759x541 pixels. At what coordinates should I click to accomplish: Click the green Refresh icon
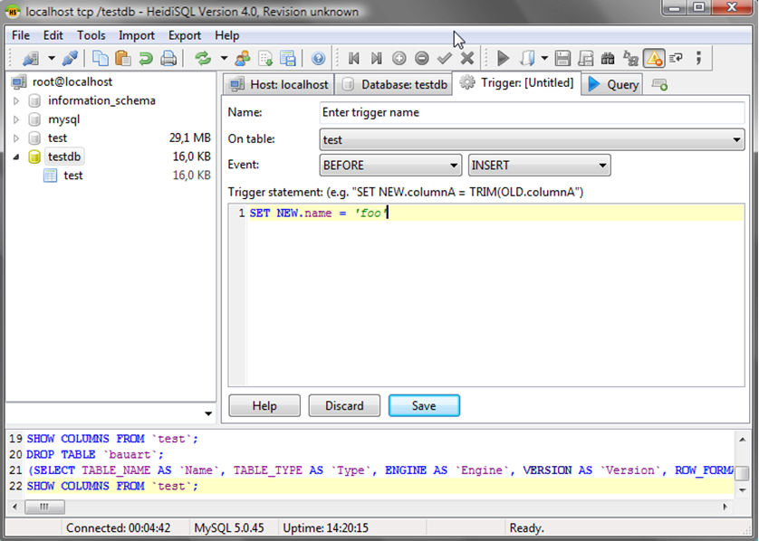click(203, 59)
